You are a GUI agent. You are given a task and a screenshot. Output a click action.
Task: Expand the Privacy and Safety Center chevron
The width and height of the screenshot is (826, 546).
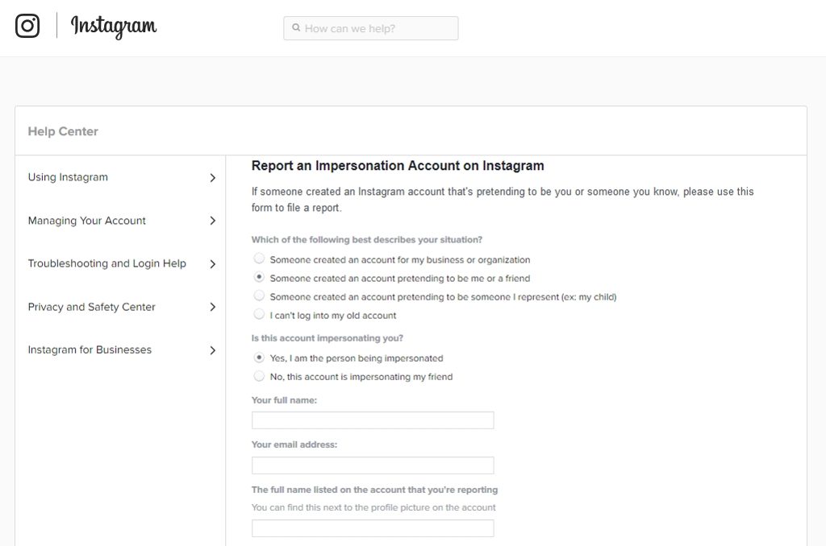[x=213, y=307]
